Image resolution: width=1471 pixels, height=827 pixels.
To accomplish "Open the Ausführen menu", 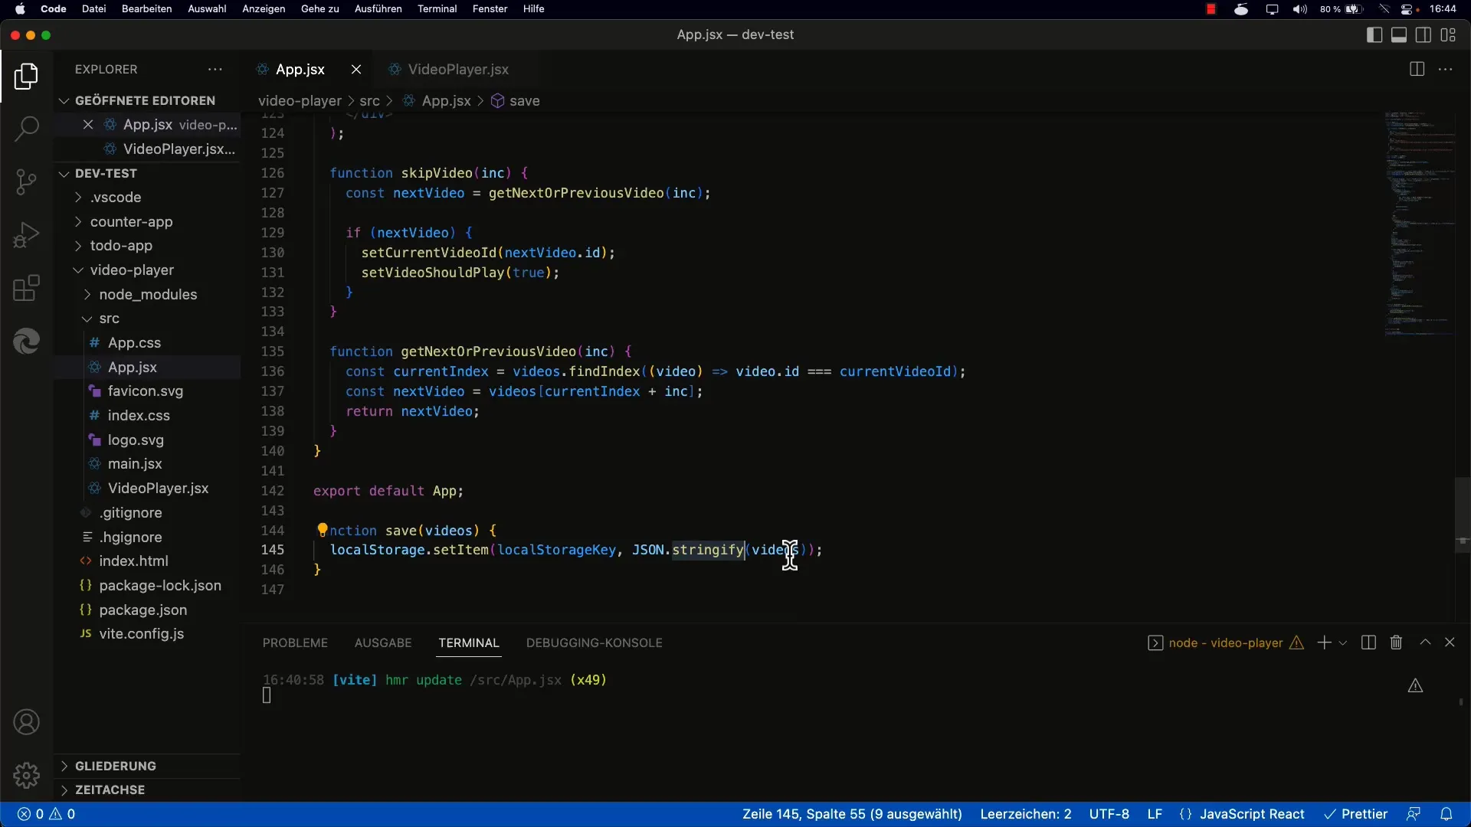I will tap(378, 9).
